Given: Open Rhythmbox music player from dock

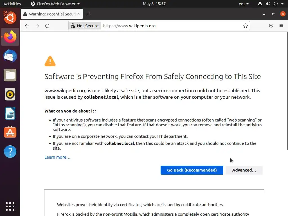Looking at the screenshot, I should click(x=10, y=94).
